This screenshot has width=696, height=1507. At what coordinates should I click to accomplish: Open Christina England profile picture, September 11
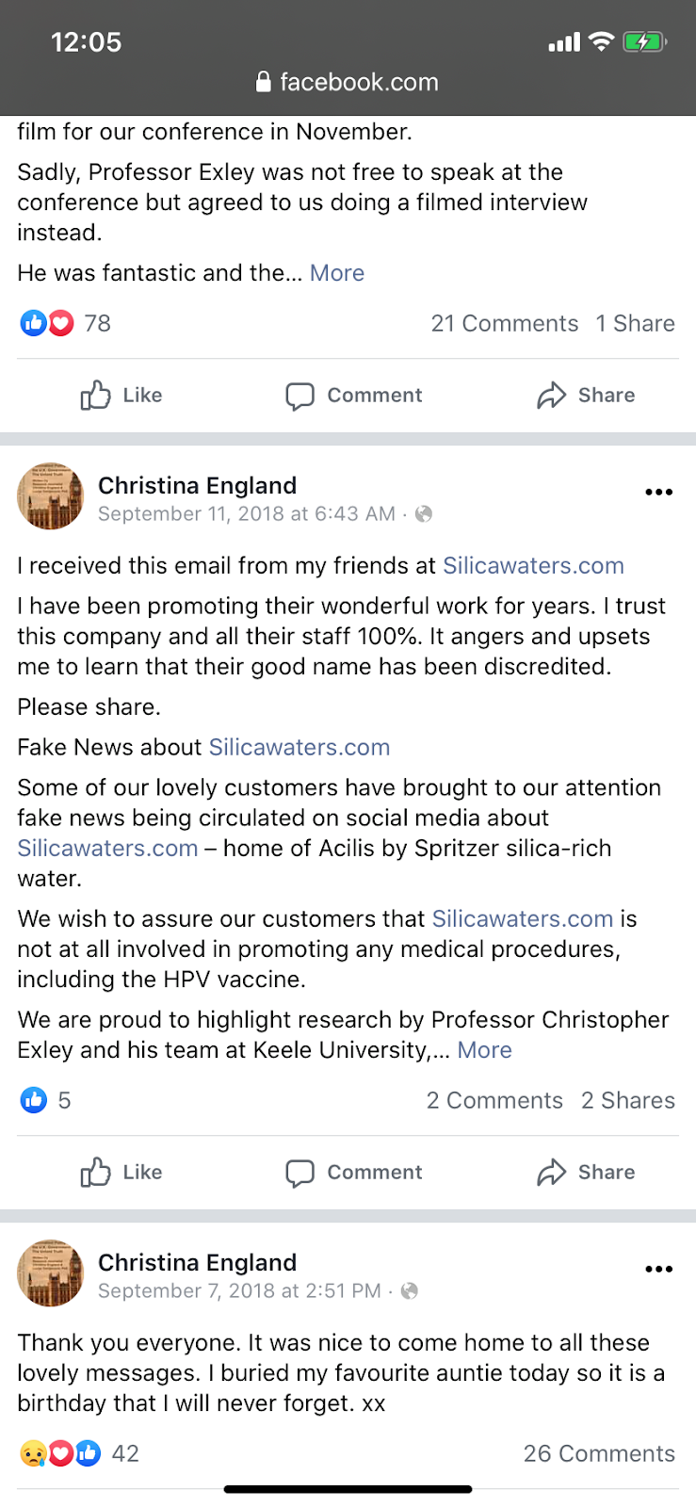click(x=51, y=496)
